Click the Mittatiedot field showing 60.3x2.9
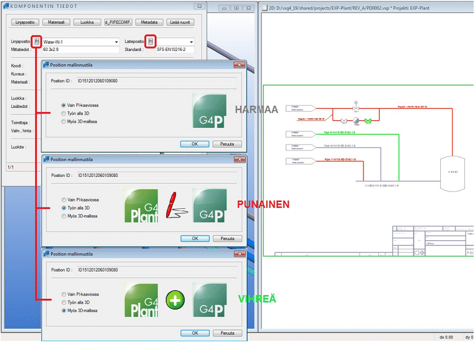This screenshot has width=476, height=342. point(80,50)
